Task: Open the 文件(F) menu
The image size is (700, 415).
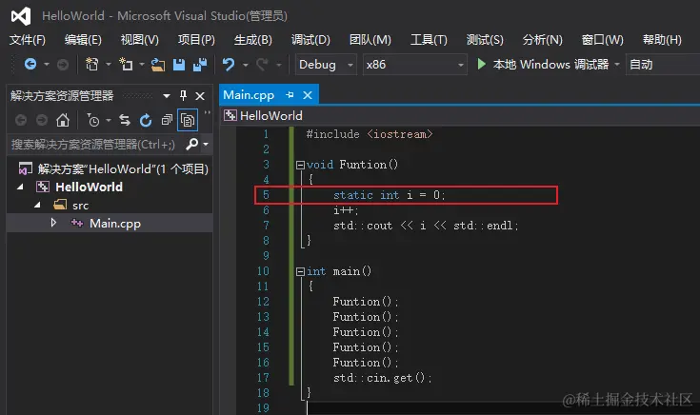Action: pyautogui.click(x=28, y=40)
